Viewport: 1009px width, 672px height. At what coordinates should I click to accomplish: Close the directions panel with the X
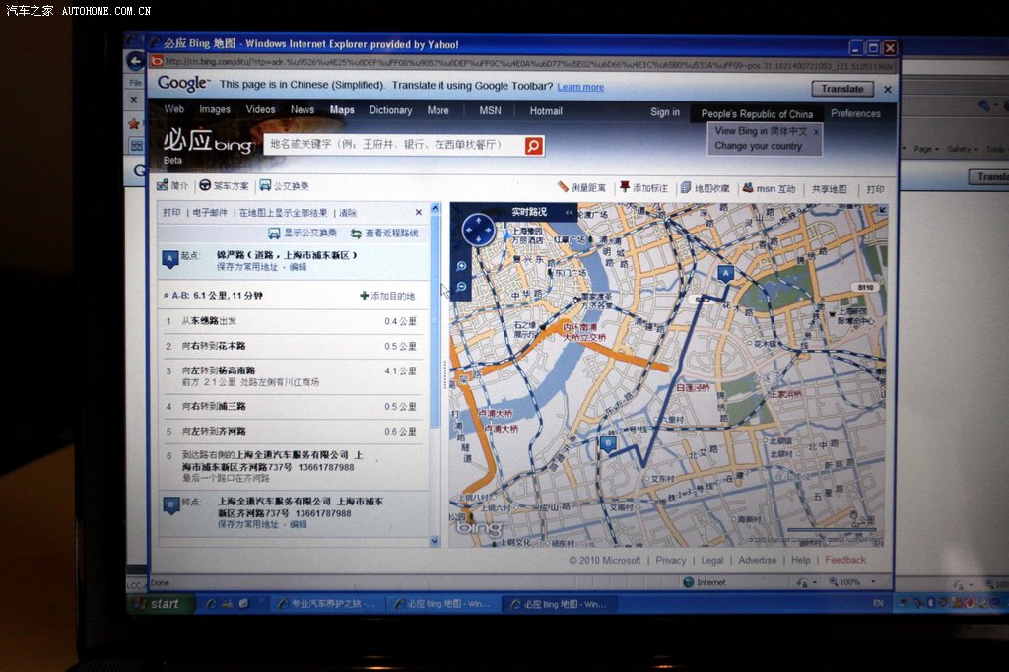click(419, 212)
